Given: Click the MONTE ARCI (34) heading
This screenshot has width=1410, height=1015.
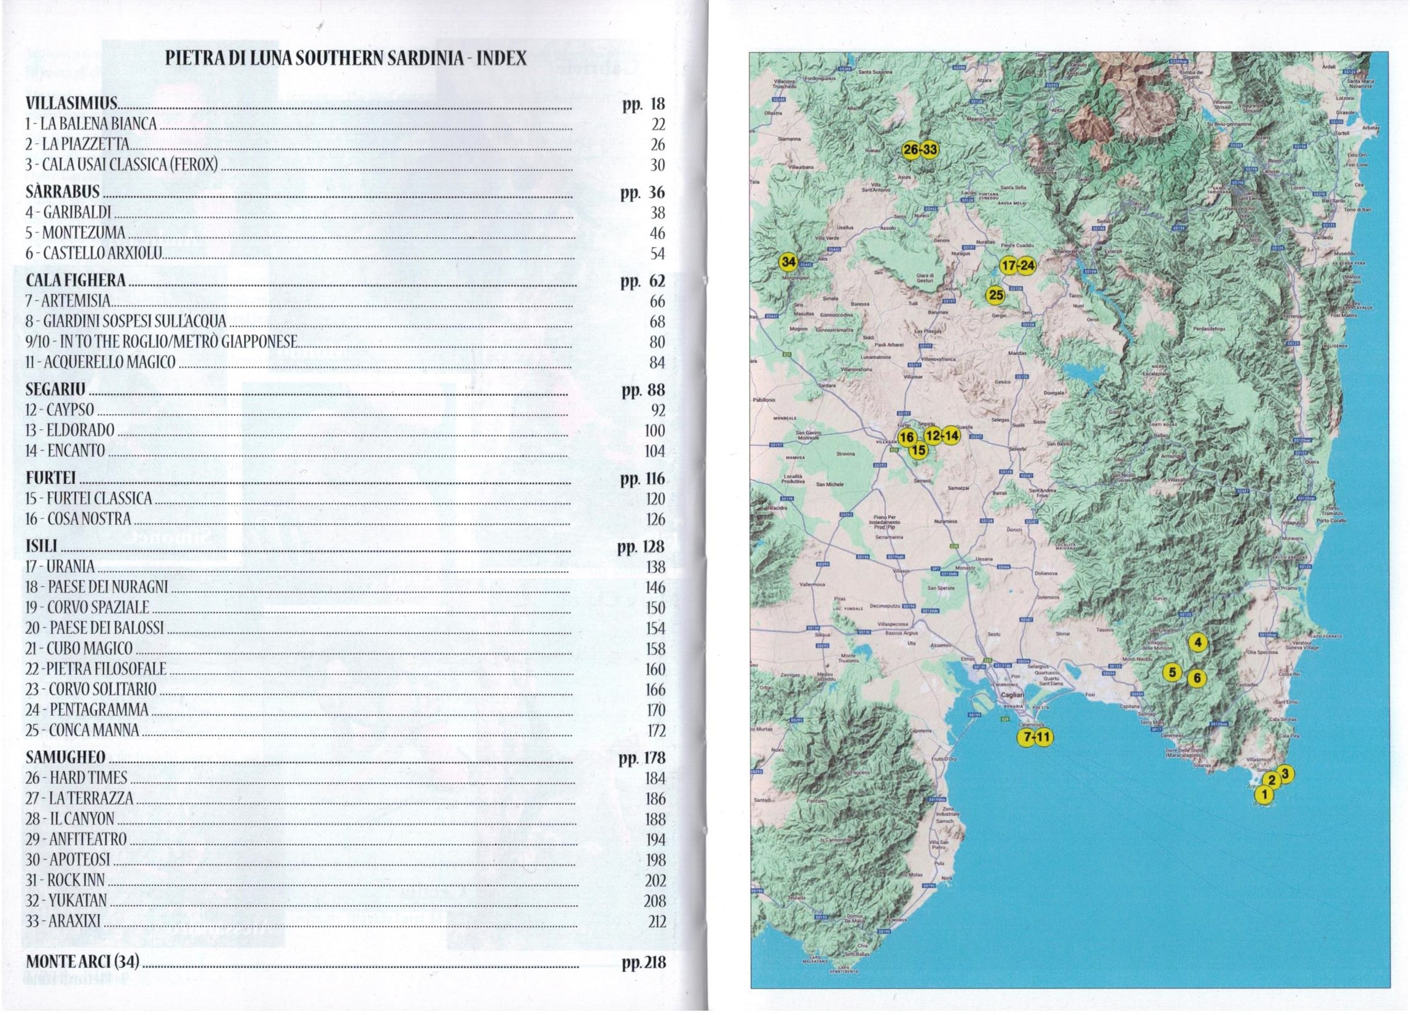Looking at the screenshot, I should (x=83, y=962).
